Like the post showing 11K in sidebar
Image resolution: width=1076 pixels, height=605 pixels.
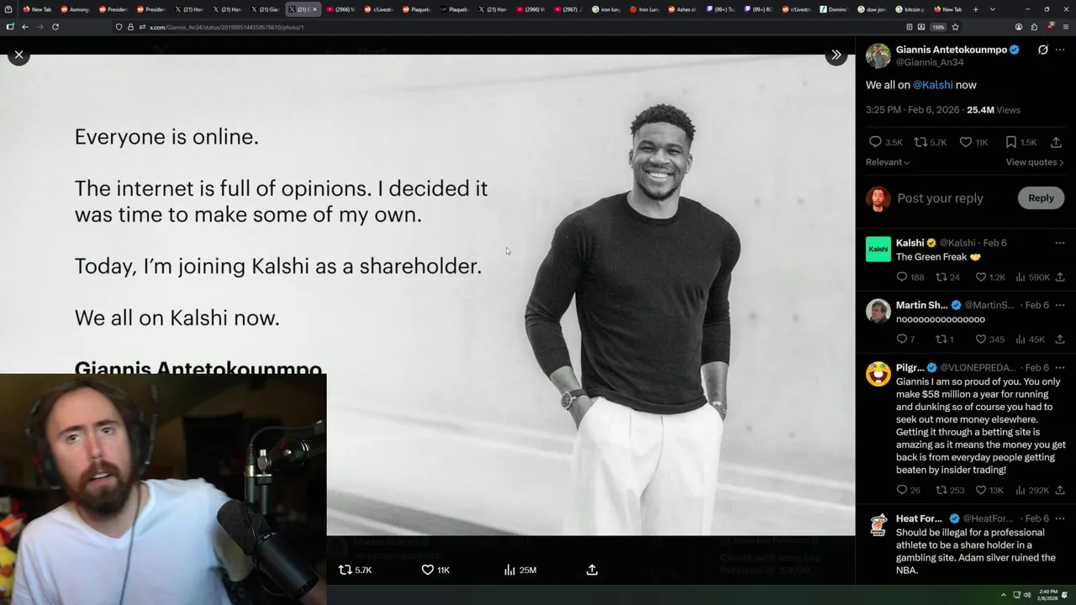tap(973, 142)
